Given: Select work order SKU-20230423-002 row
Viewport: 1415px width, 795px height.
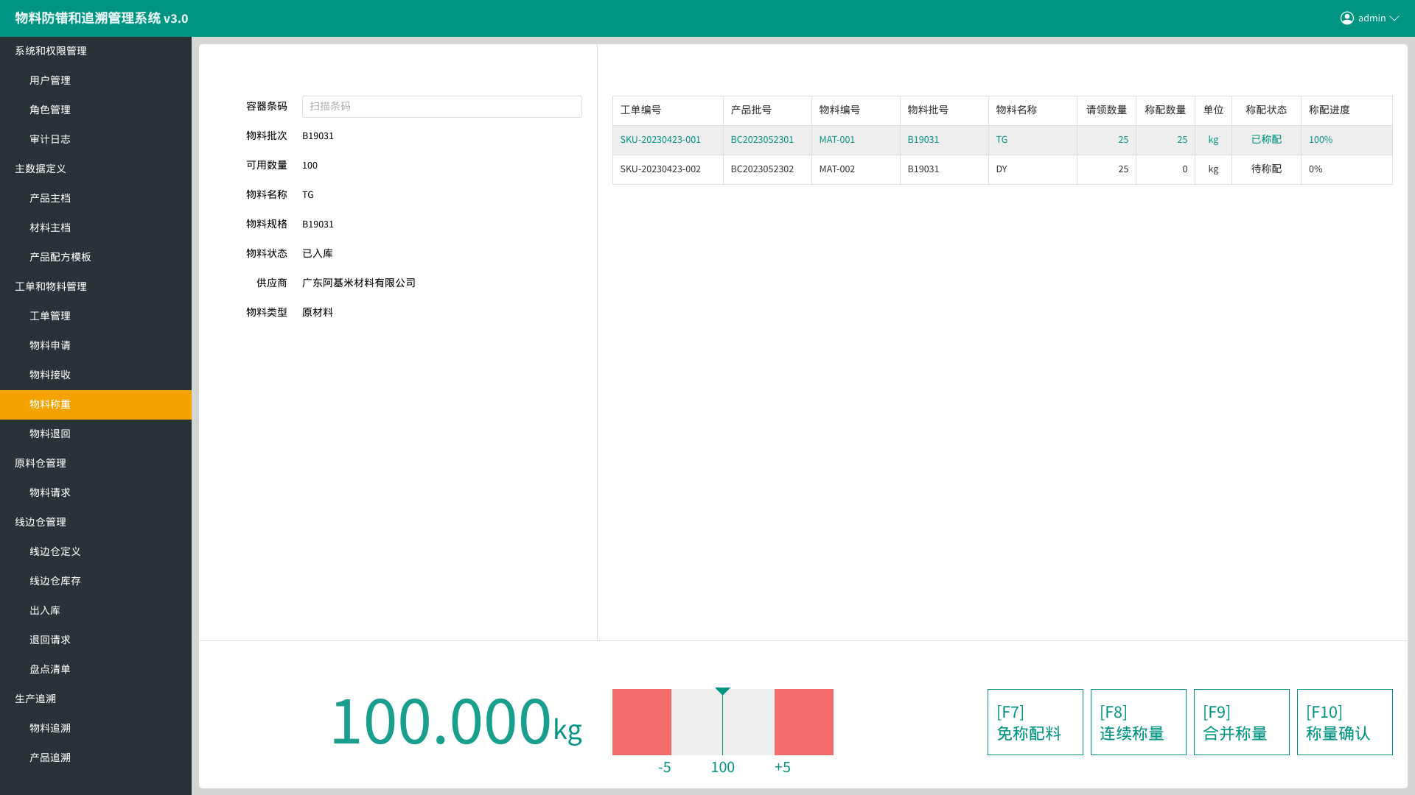Looking at the screenshot, I should (x=1002, y=169).
